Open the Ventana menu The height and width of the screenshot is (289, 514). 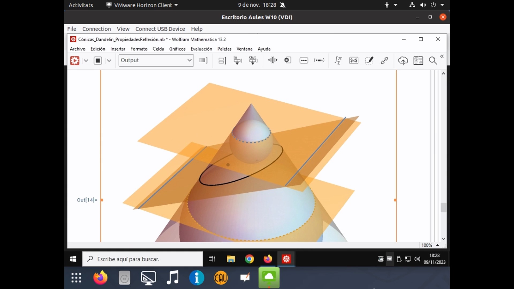tap(244, 49)
